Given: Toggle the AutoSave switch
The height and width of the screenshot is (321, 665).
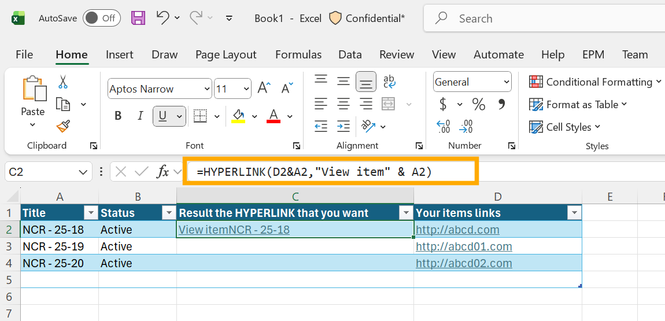Looking at the screenshot, I should pyautogui.click(x=102, y=19).
